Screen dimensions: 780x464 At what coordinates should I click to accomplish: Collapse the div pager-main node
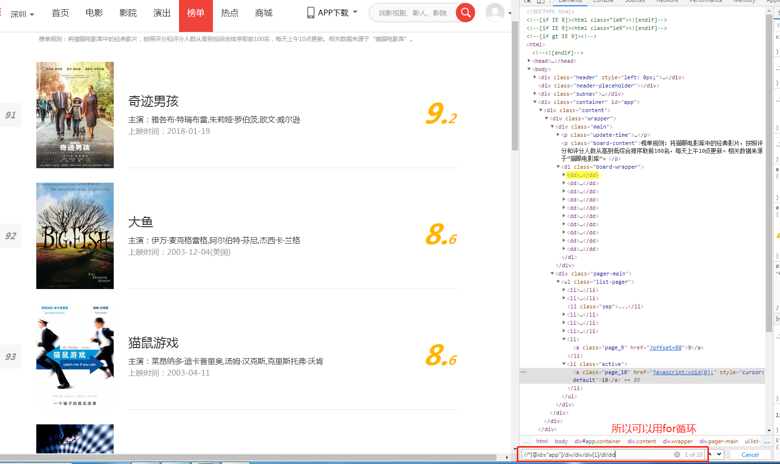point(553,274)
